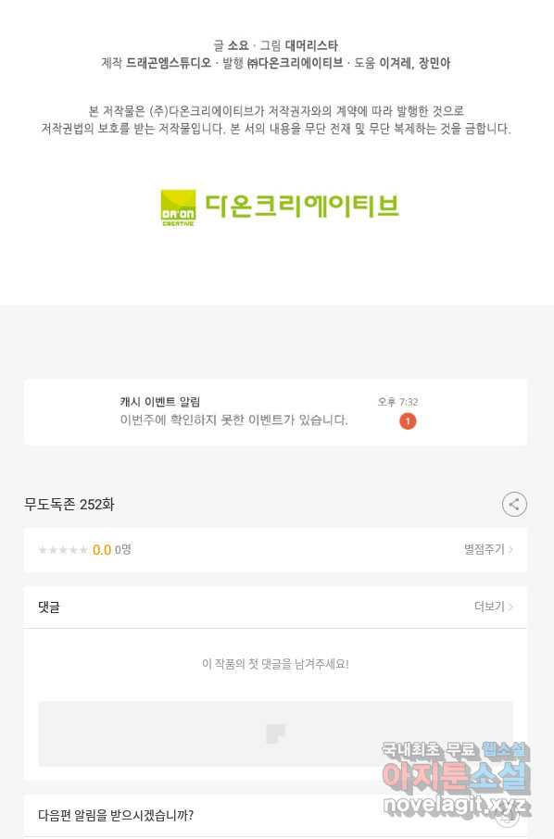Click the novelagit.xyz watermark text
The width and height of the screenshot is (554, 839).
[x=457, y=804]
